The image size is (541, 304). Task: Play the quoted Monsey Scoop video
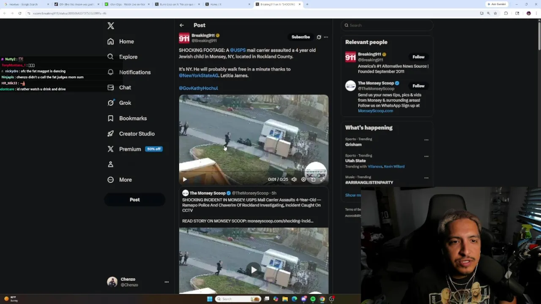[254, 270]
